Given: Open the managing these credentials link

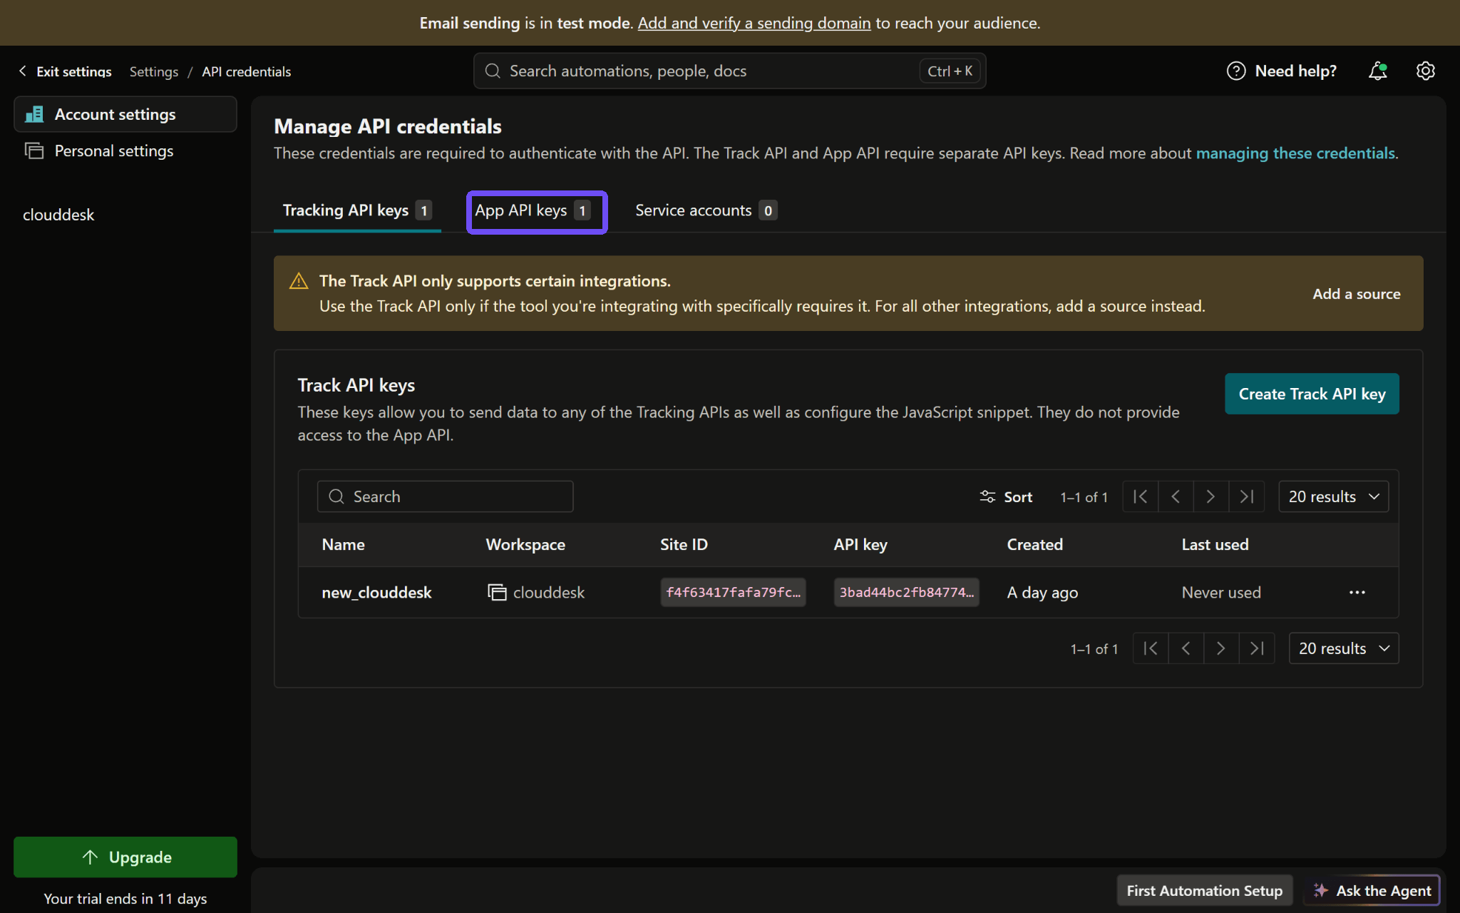Looking at the screenshot, I should point(1295,153).
